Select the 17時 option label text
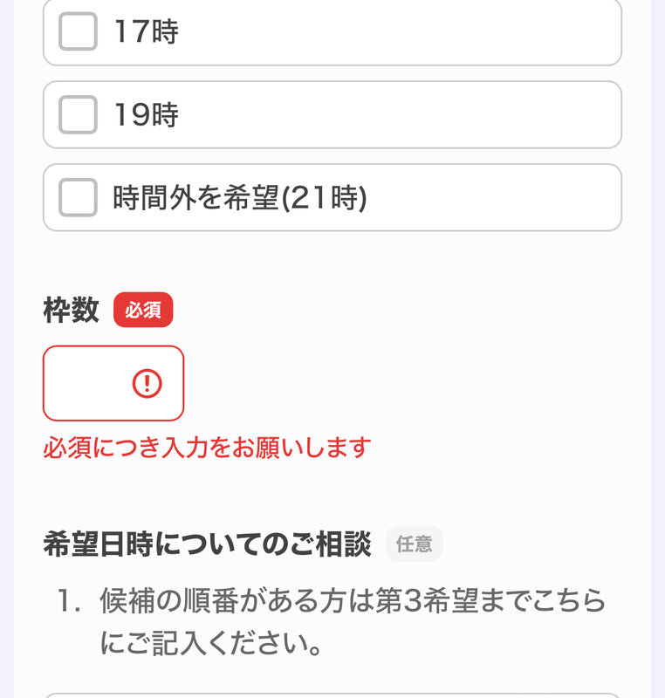 point(146,33)
